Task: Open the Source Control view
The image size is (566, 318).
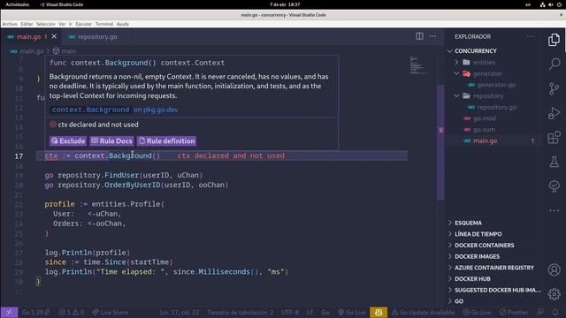Action: 555,88
